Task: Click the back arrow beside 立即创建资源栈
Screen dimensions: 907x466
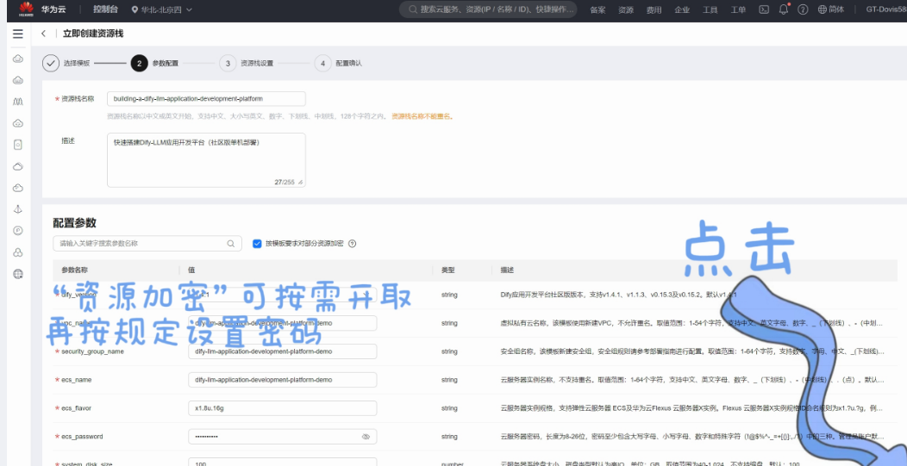Action: (44, 34)
